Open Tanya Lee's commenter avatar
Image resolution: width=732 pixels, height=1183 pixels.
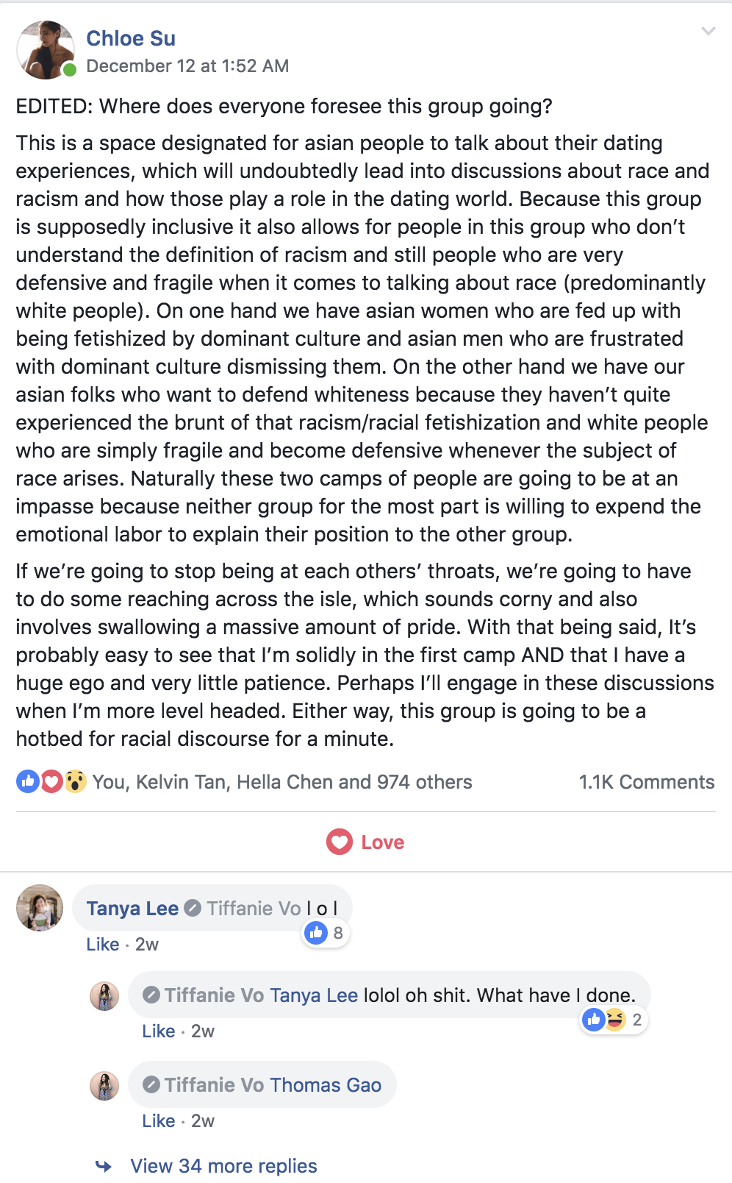pyautogui.click(x=40, y=908)
